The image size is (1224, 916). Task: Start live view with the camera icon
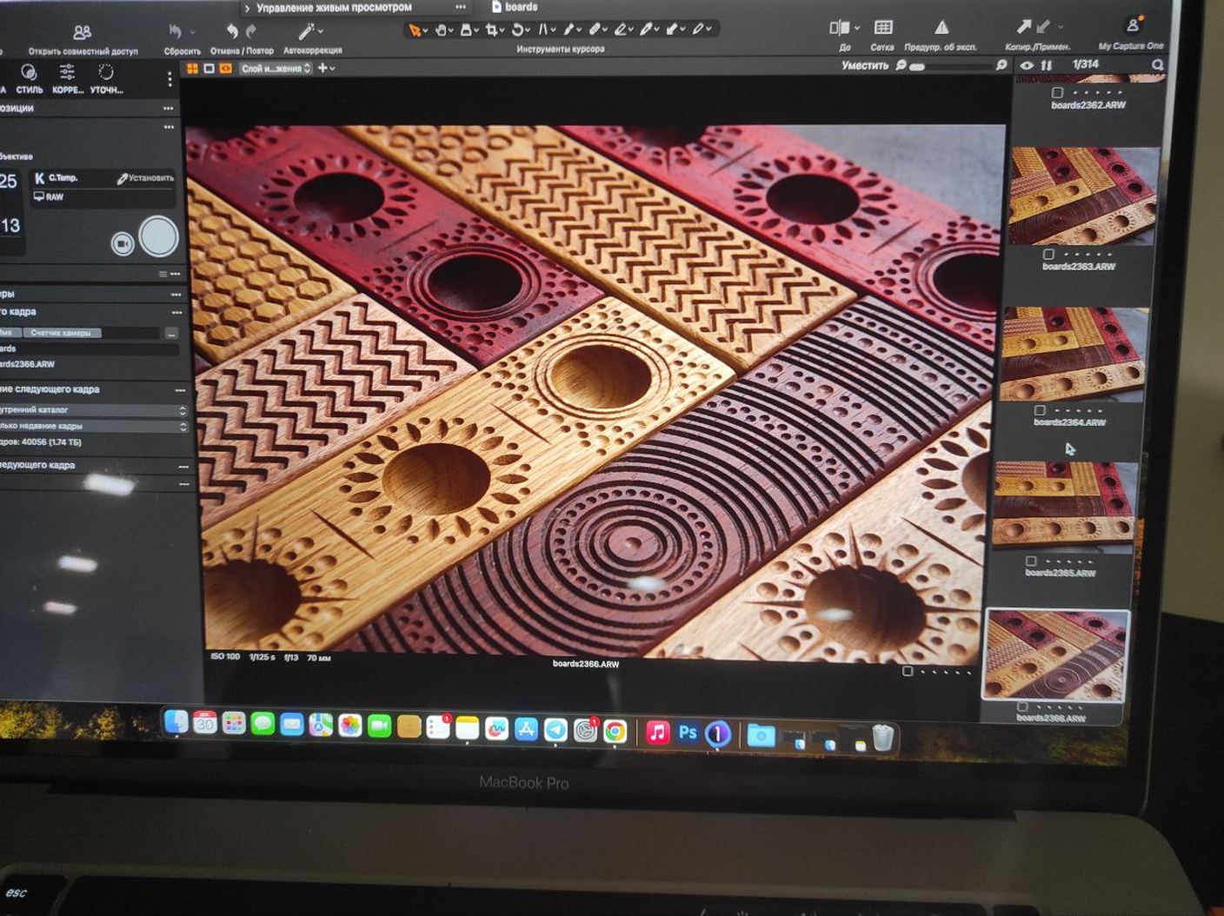tap(123, 244)
